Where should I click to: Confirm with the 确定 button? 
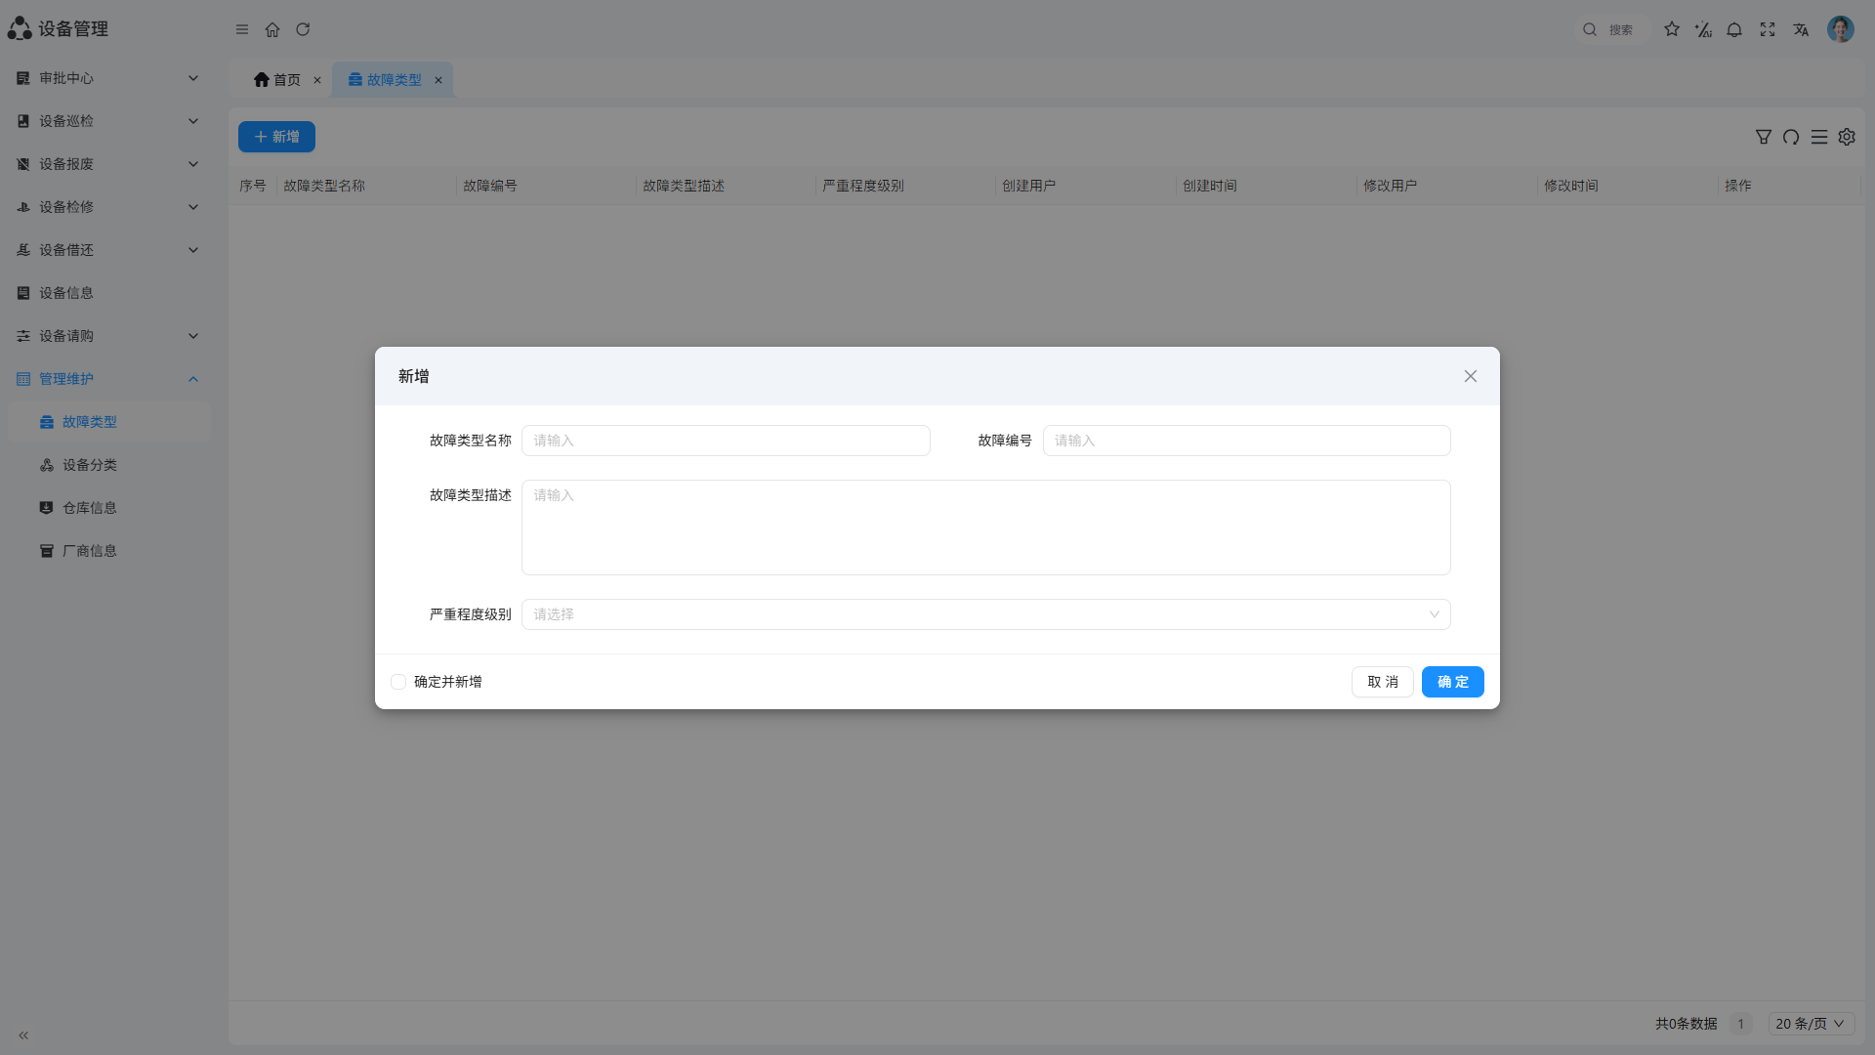[x=1453, y=682]
